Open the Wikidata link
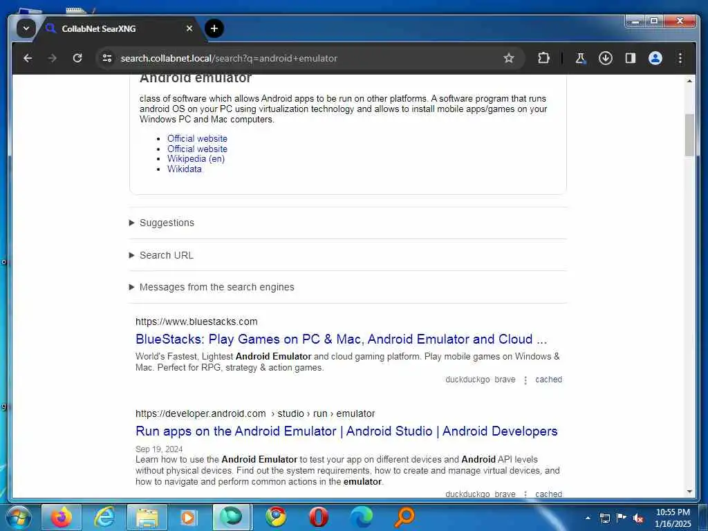This screenshot has height=531, width=708. pyautogui.click(x=184, y=169)
